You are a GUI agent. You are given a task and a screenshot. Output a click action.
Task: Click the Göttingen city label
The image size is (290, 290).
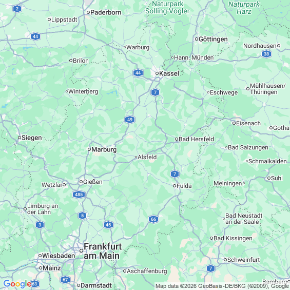(x=213, y=39)
